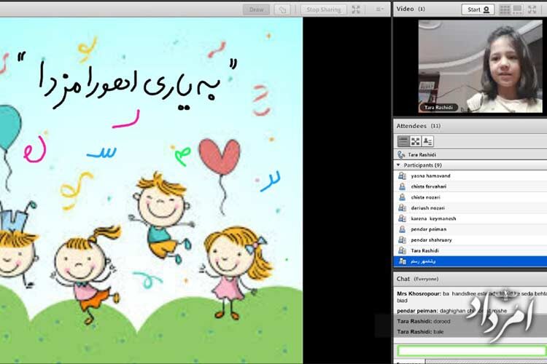
Task: Click Tara Rashidi's video feed
Action: point(480,66)
